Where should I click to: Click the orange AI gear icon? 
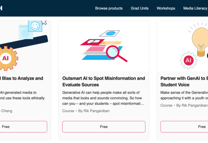click(6, 58)
